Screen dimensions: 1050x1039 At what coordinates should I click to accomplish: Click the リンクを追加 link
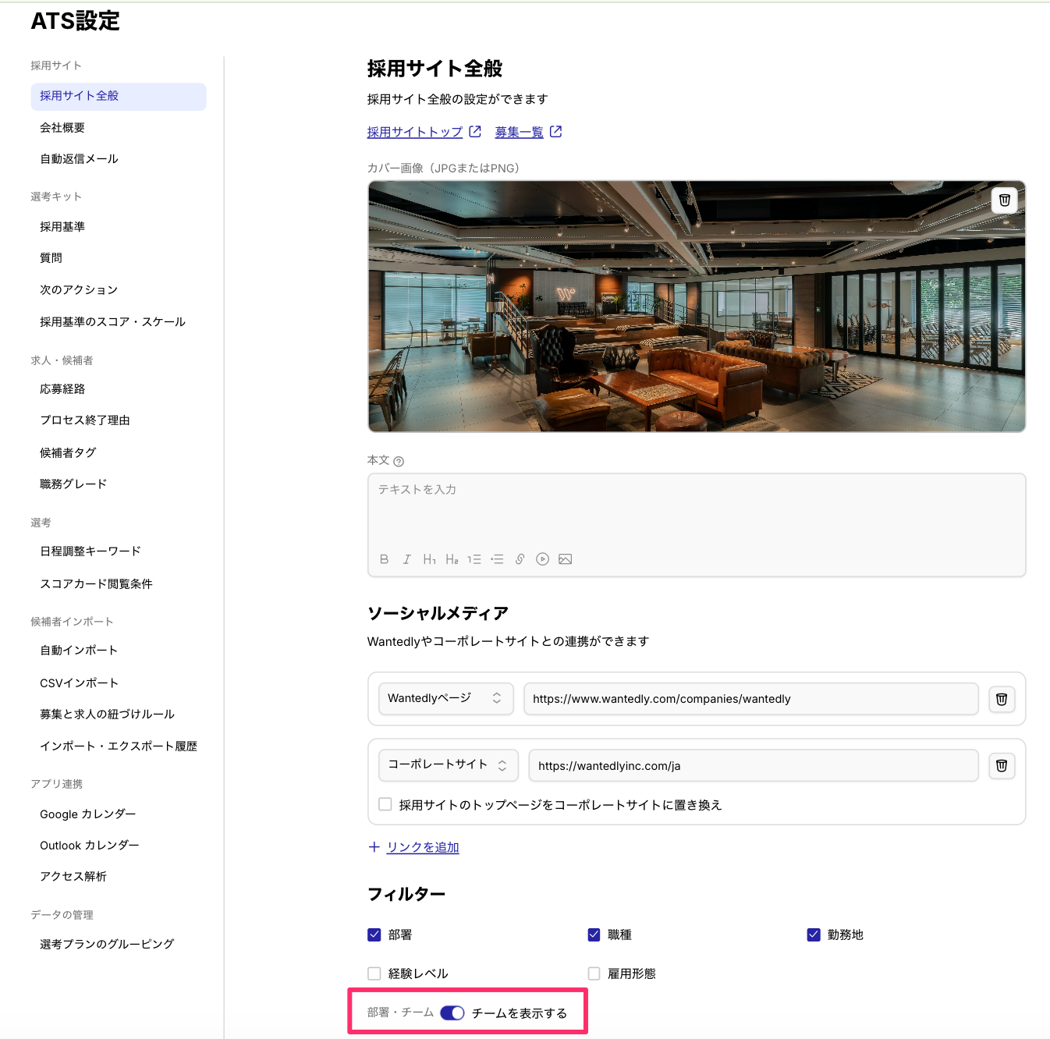pos(423,847)
